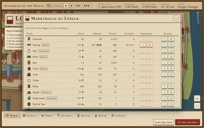Buy 1 Last of Holz
Screen dimensions: 204x128
coord(164,57)
